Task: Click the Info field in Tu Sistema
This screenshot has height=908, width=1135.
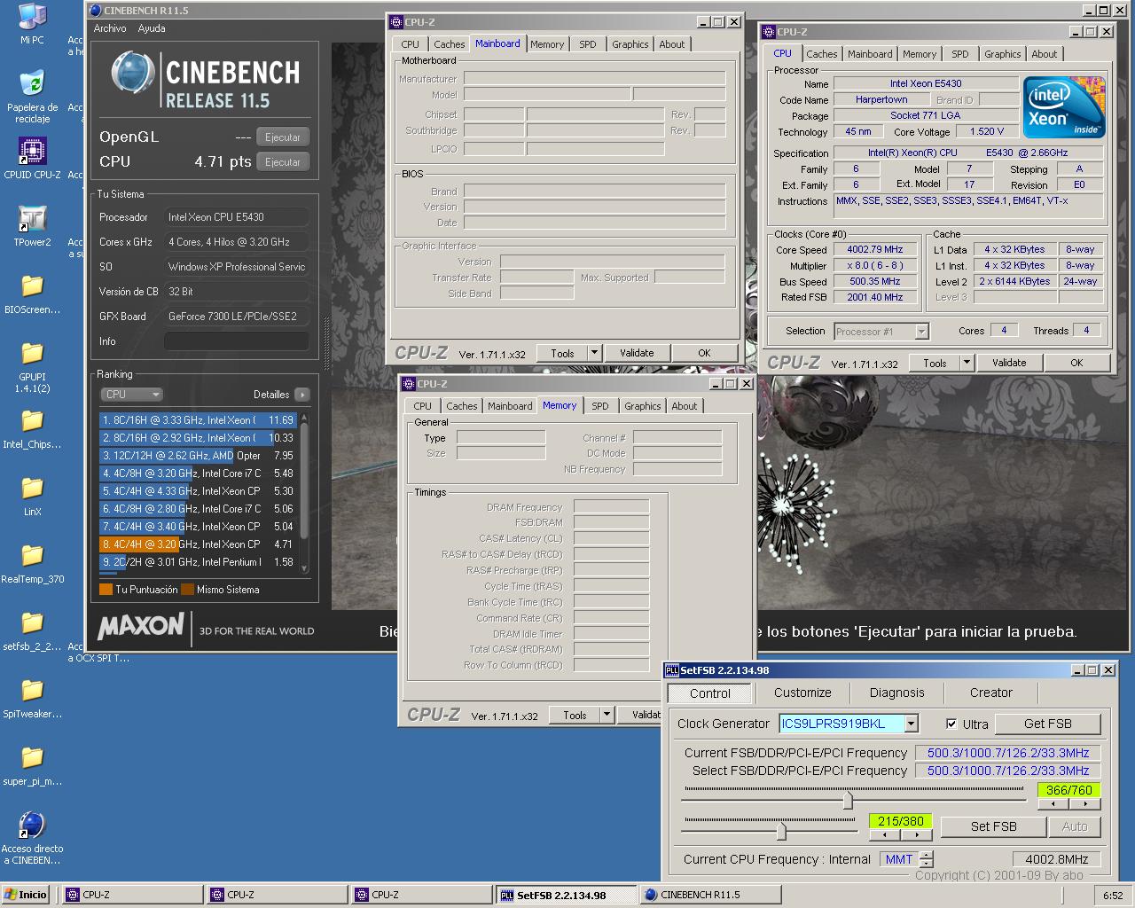Action: click(237, 341)
